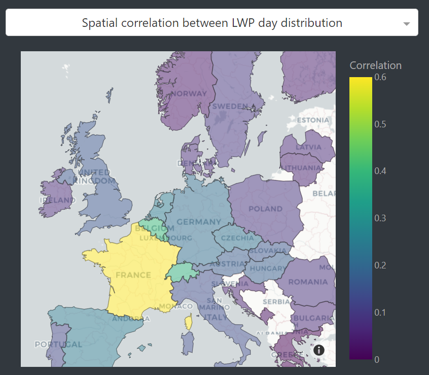
Task: Select Switzerland's green region
Action: click(x=183, y=273)
